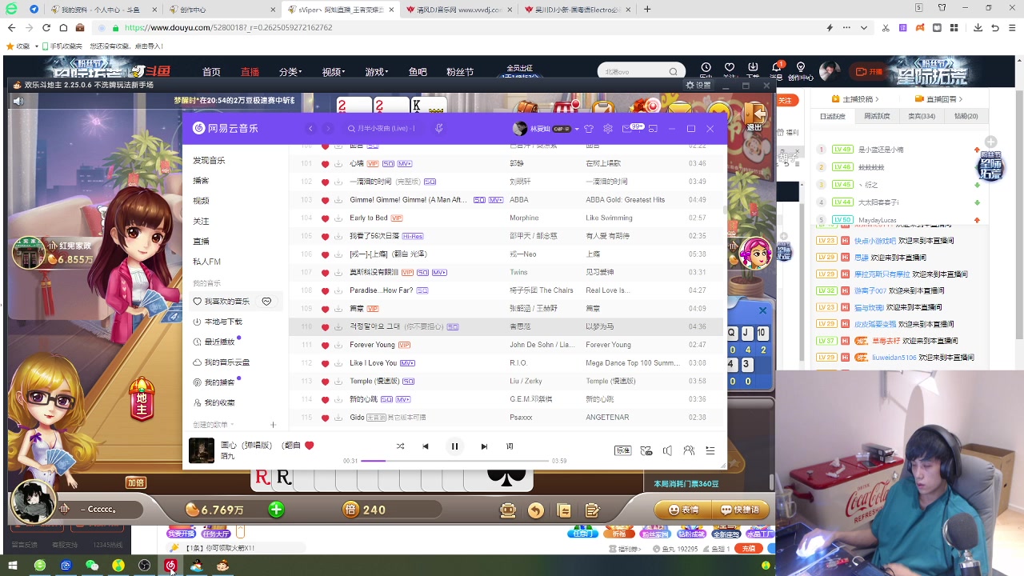This screenshot has height=576, width=1024.
Task: Expand Douyu 分类 dropdown
Action: pos(290,72)
